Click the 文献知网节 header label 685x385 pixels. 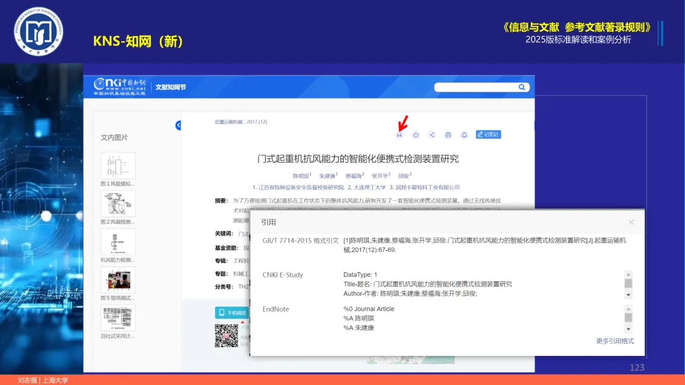pos(171,87)
